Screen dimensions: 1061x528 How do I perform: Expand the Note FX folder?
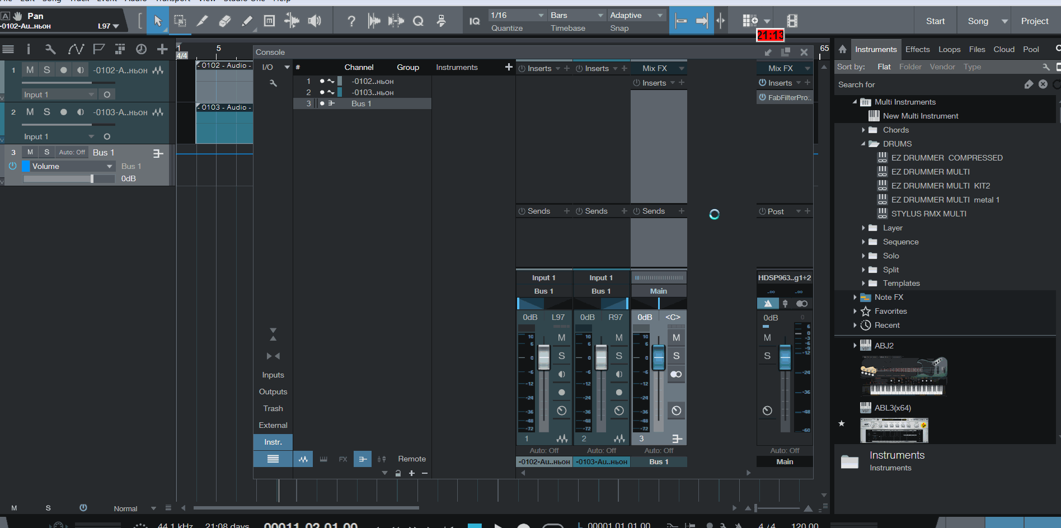(855, 297)
